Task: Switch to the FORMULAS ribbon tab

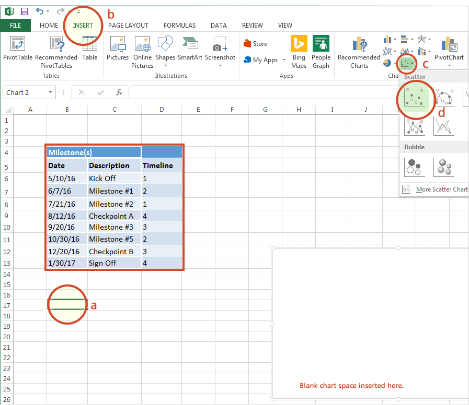Action: point(179,25)
